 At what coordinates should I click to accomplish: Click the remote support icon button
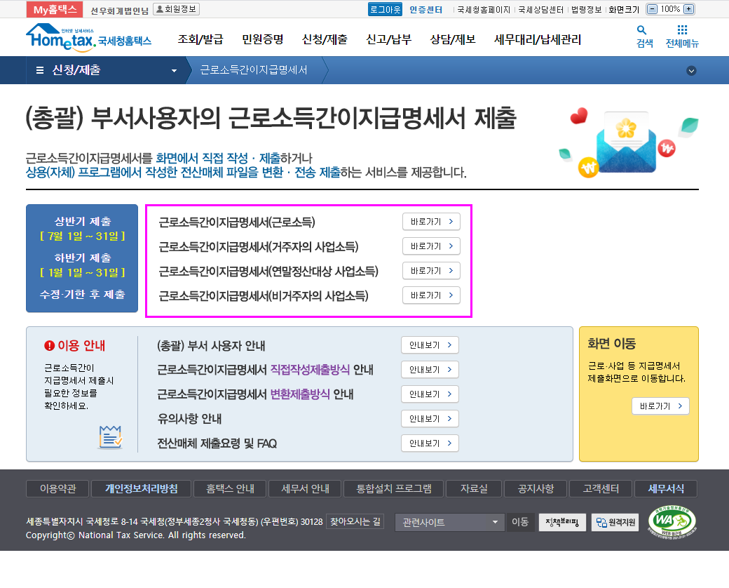click(x=615, y=522)
